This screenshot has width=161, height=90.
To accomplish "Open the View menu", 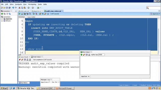I will click(12, 4).
